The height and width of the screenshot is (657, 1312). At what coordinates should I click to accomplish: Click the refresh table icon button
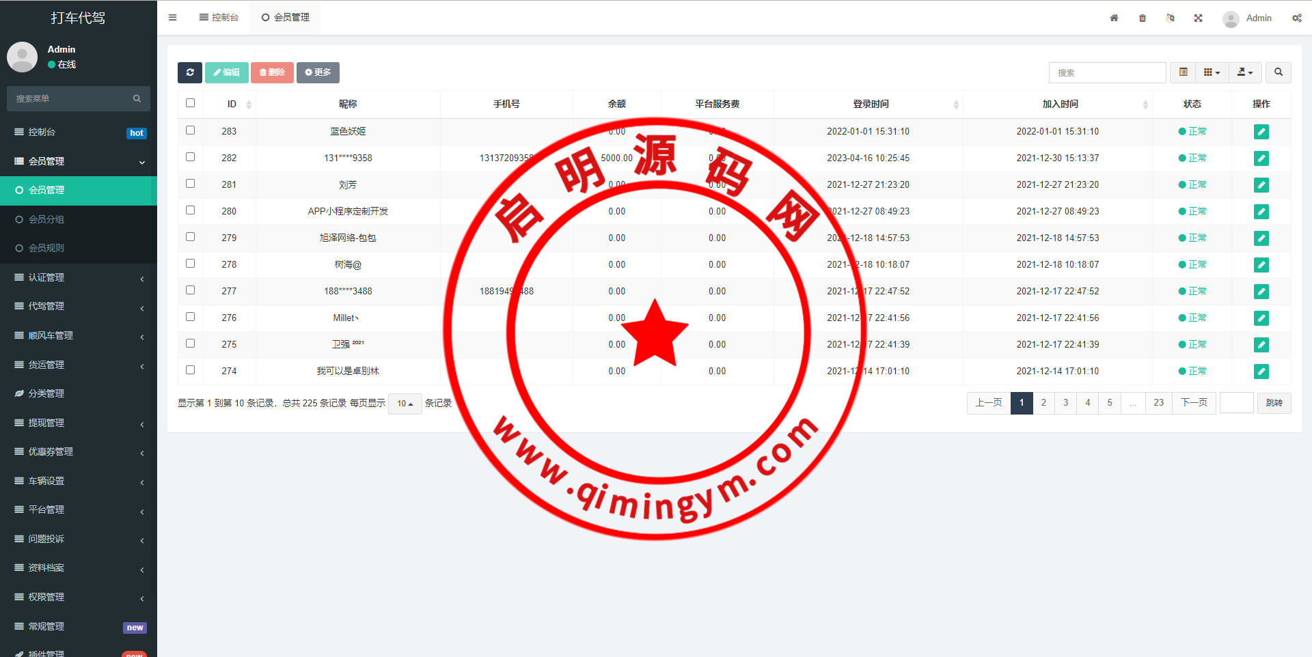click(189, 72)
